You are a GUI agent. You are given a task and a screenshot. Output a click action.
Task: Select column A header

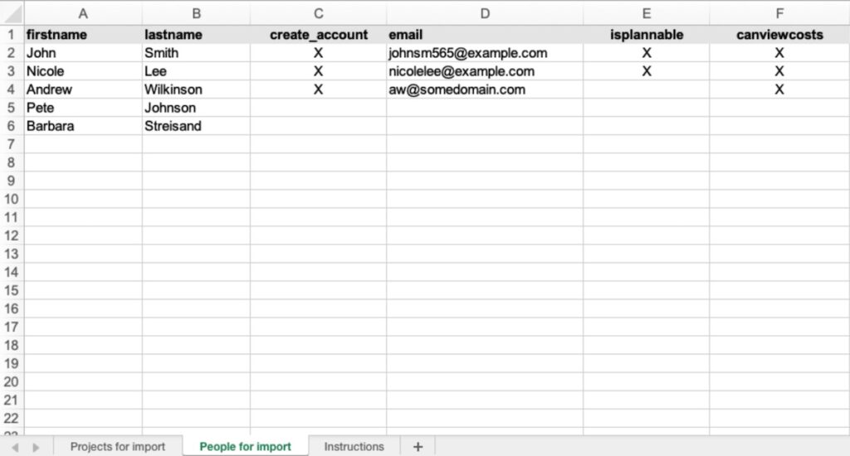[x=83, y=13]
